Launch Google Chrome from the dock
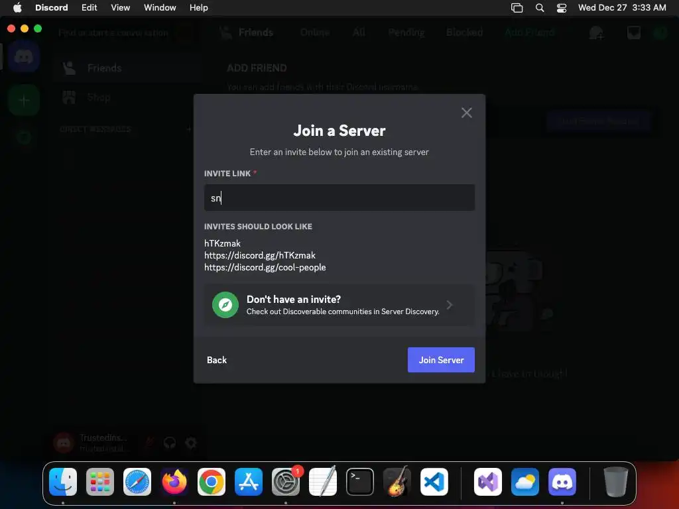Image resolution: width=679 pixels, height=509 pixels. (212, 482)
